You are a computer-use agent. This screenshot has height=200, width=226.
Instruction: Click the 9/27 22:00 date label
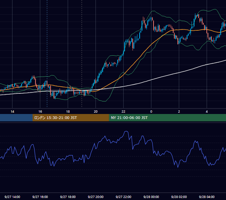[x=123, y=197]
